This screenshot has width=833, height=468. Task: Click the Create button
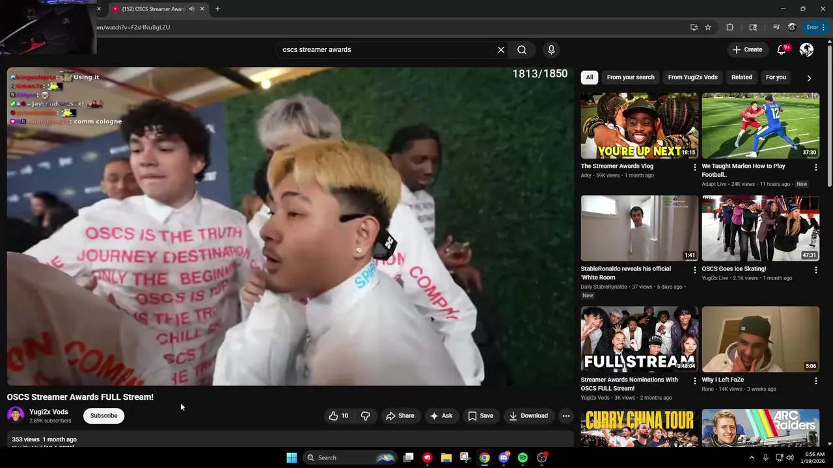pyautogui.click(x=747, y=49)
